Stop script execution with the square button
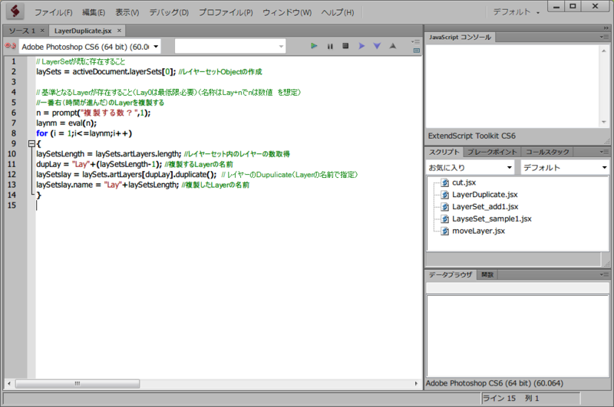The height and width of the screenshot is (407, 614). pyautogui.click(x=345, y=46)
